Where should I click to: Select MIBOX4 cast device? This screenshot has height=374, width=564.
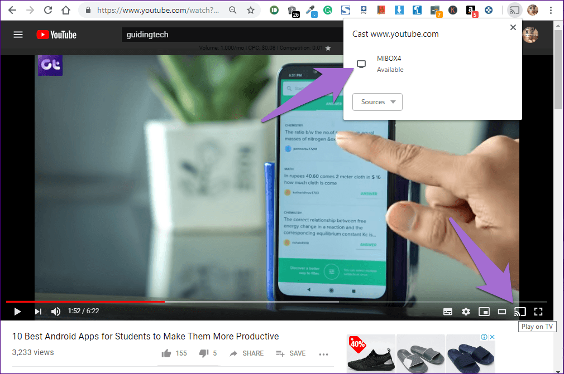coord(389,64)
